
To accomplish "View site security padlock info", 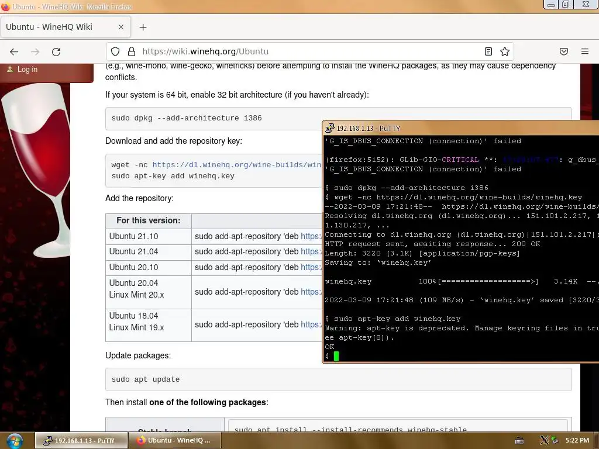I will [132, 51].
